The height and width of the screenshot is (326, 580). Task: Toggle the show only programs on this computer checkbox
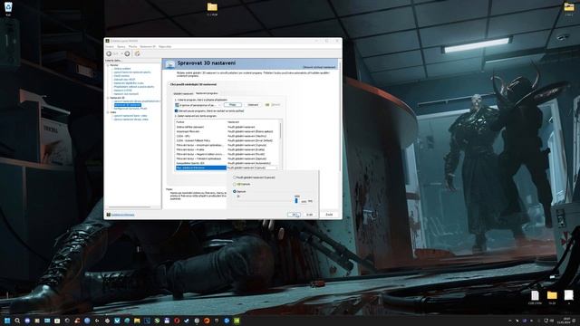coord(176,110)
